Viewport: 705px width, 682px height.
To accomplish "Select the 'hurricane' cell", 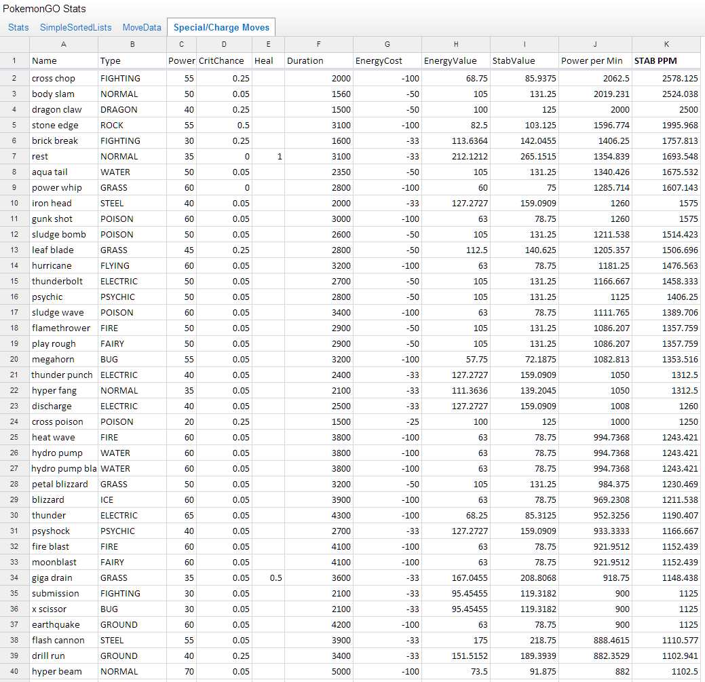I will pos(63,266).
